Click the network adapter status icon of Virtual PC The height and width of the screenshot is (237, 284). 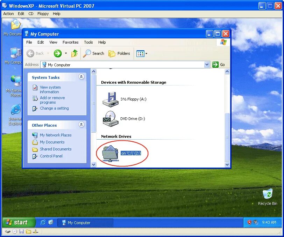(35, 231)
